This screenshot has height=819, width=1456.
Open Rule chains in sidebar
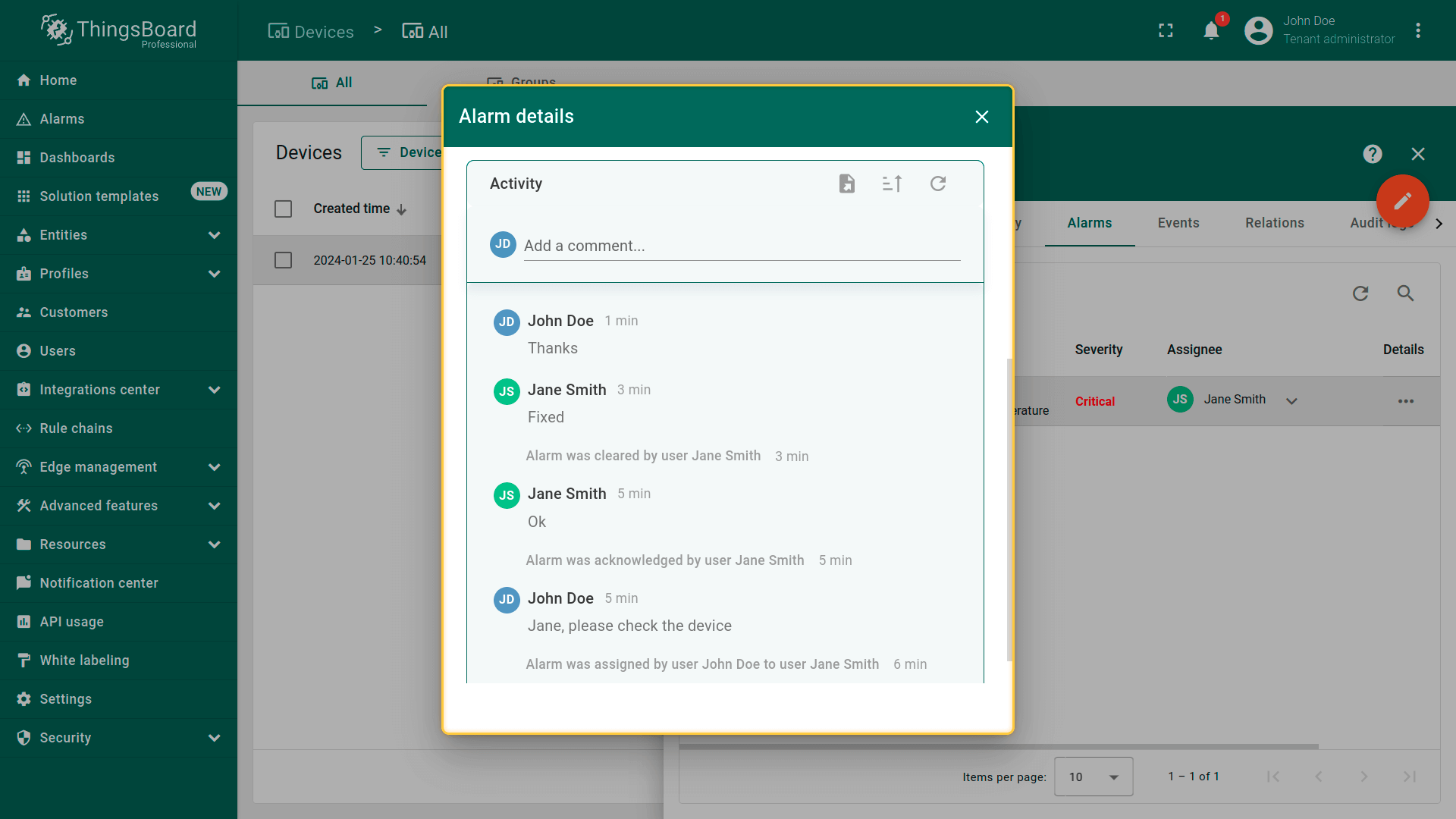pos(76,428)
